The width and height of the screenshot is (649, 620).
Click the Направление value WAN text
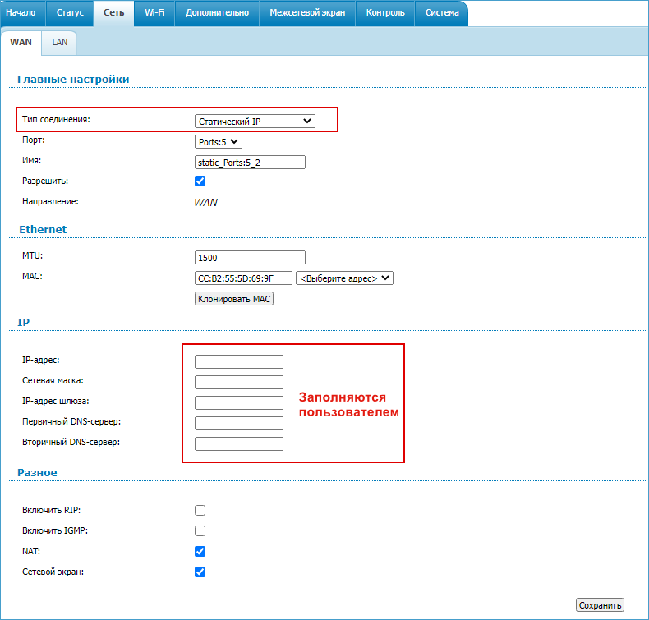tap(205, 202)
